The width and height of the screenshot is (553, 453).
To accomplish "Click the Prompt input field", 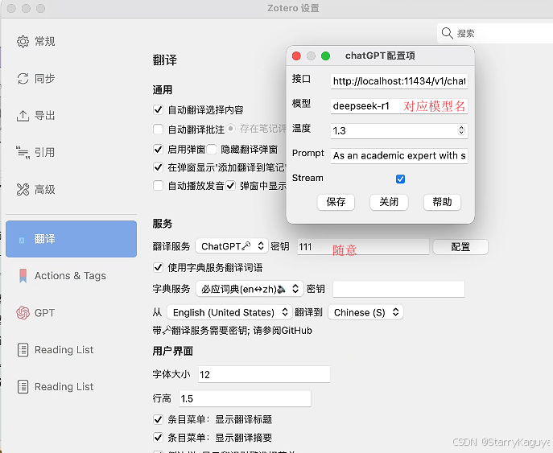I will pos(399,155).
